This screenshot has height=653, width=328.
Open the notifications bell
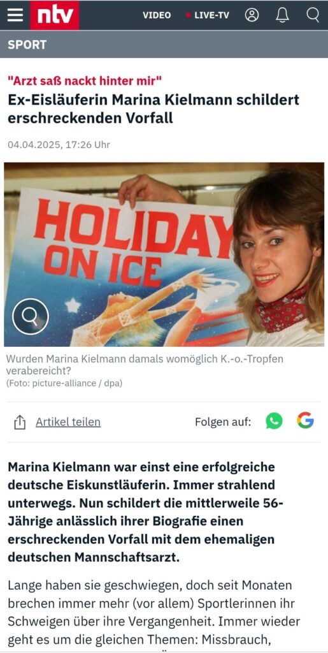point(282,15)
